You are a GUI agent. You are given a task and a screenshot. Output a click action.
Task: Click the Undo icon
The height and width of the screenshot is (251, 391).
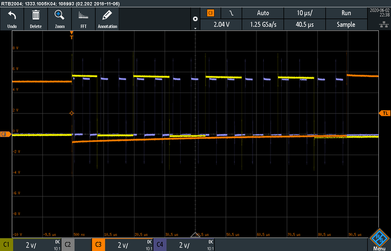[x=12, y=19]
